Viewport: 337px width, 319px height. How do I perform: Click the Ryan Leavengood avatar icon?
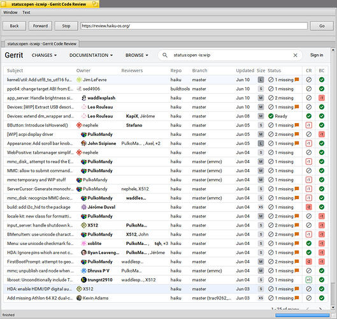pyautogui.click(x=84, y=253)
